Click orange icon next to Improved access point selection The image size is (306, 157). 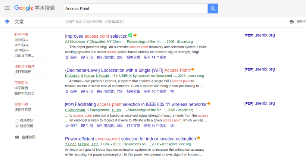(135, 35)
